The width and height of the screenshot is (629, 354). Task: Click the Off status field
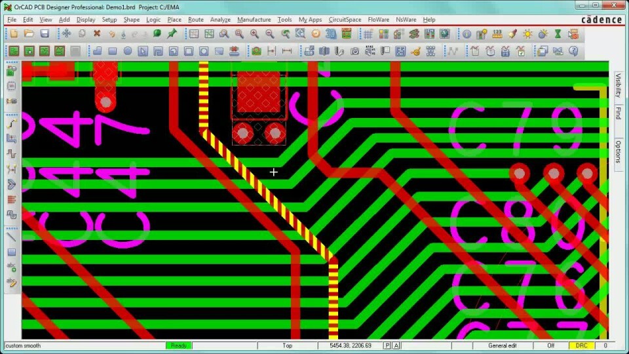[x=551, y=345]
